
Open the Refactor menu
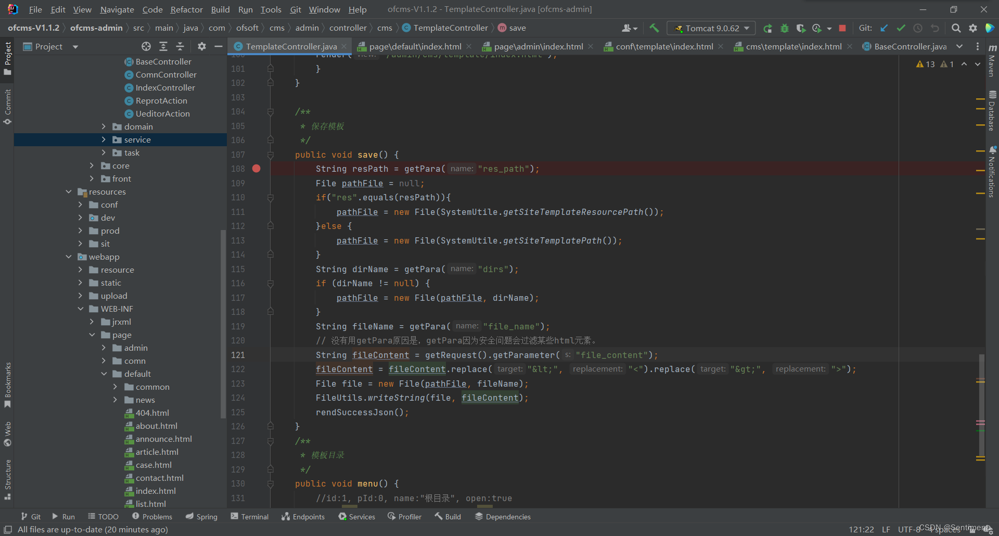186,9
